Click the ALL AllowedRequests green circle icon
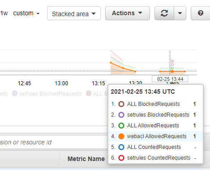Viewport: 210px width, 170px height. [x=121, y=126]
